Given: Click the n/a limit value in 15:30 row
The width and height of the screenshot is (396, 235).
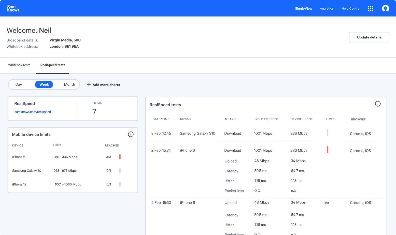Looking at the screenshot, I should point(326,203).
